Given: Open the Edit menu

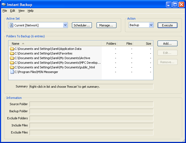Looking at the screenshot, I should point(13,11).
